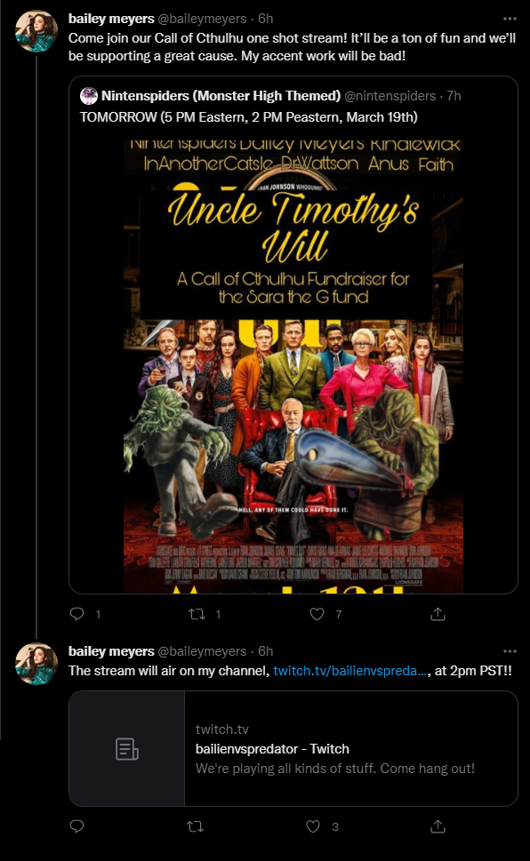Screen dimensions: 530x861
Task: Open more options on second tweet
Action: pos(510,651)
